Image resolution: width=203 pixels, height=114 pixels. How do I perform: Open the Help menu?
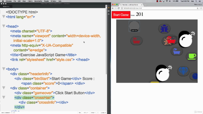pyautogui.click(x=60, y=1)
